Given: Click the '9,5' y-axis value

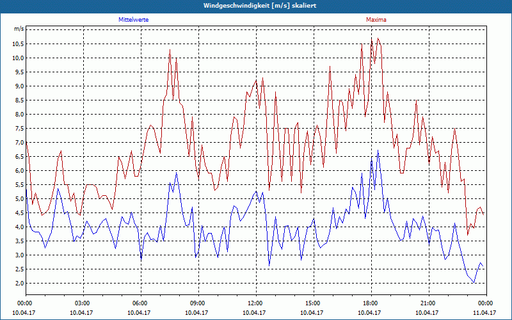Looking at the screenshot, I should (x=19, y=72).
